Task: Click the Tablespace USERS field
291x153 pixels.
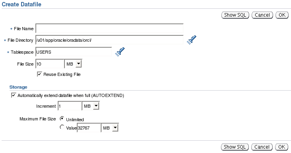Action: (74, 52)
